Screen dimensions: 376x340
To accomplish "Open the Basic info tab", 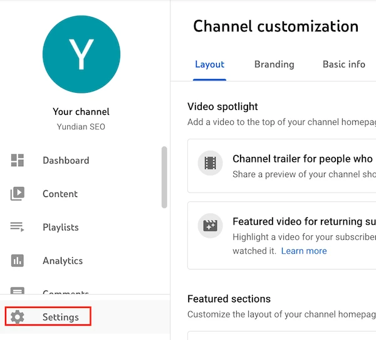I will click(344, 65).
